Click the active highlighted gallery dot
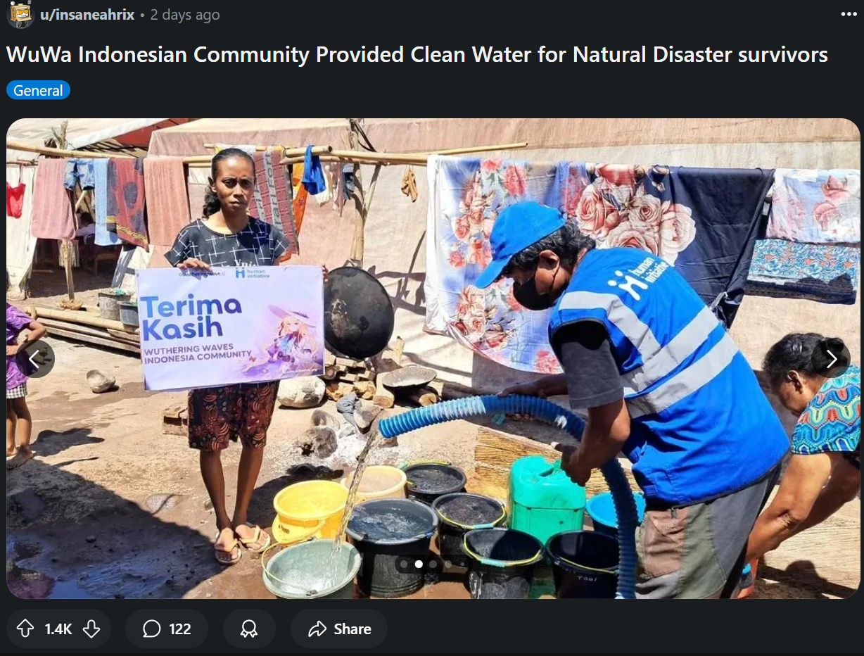This screenshot has height=656, width=864. click(419, 564)
